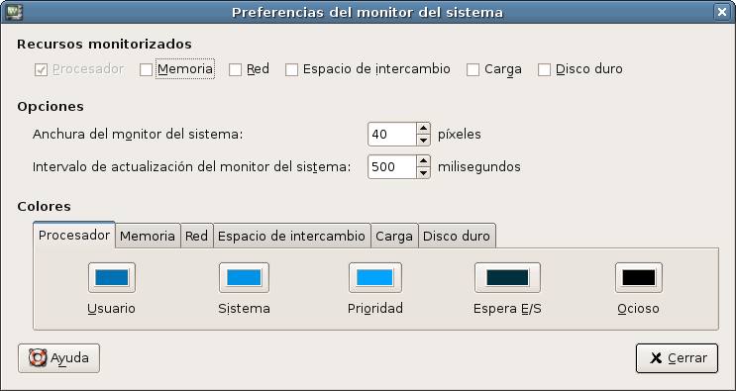This screenshot has width=736, height=391.
Task: Pick the Espera E/S color swatch
Action: tap(507, 277)
